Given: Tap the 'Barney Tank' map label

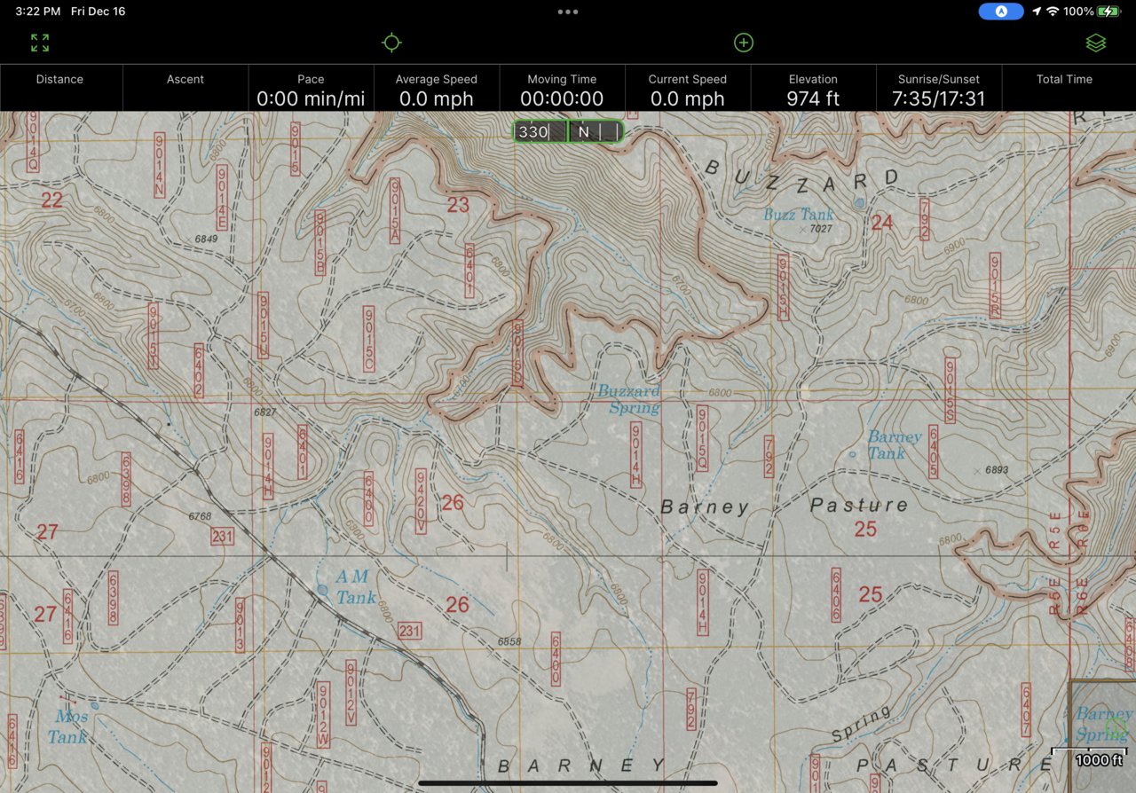Looking at the screenshot, I should (x=895, y=445).
